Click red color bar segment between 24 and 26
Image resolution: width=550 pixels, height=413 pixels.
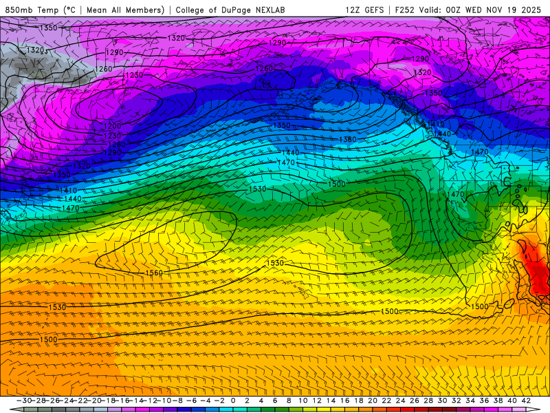407,410
